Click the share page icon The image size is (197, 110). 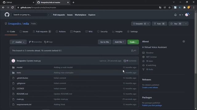click(165, 7)
